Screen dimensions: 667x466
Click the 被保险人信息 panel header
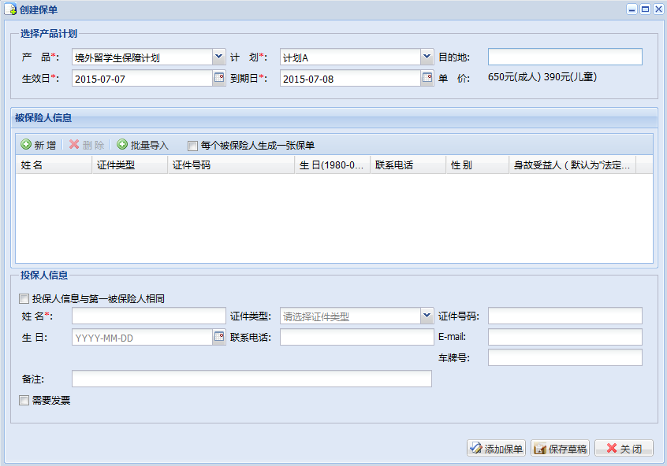334,118
